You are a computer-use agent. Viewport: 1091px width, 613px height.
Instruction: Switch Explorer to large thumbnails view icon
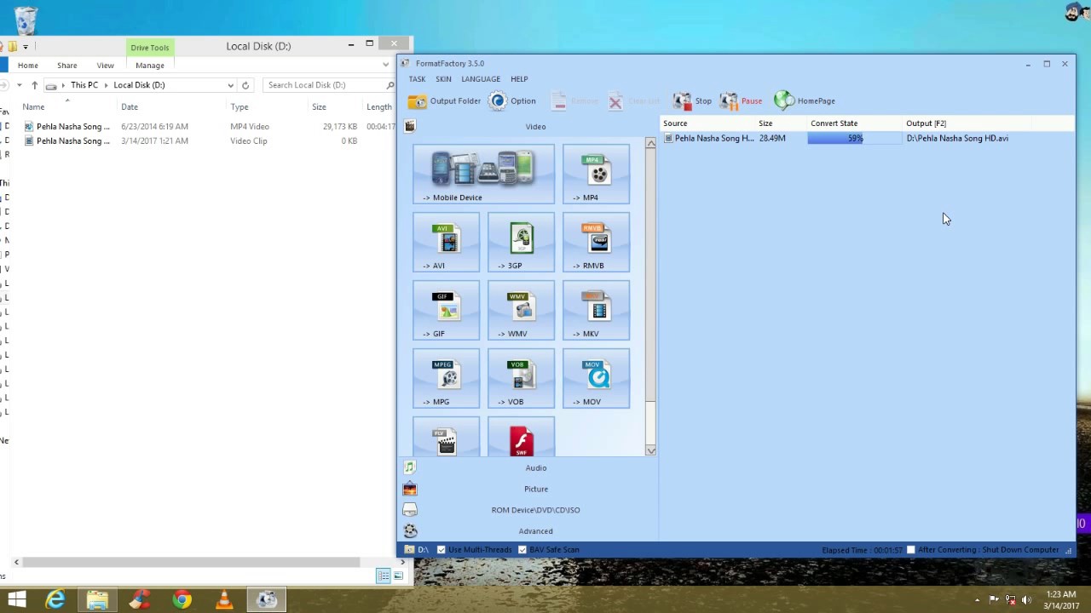point(398,576)
